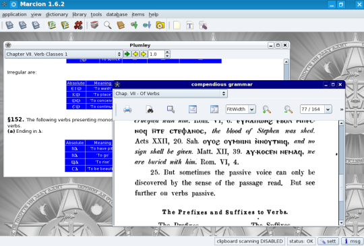The width and height of the screenshot is (364, 246).
Task: Click the compendious grammar title bar
Action: pyautogui.click(x=222, y=84)
